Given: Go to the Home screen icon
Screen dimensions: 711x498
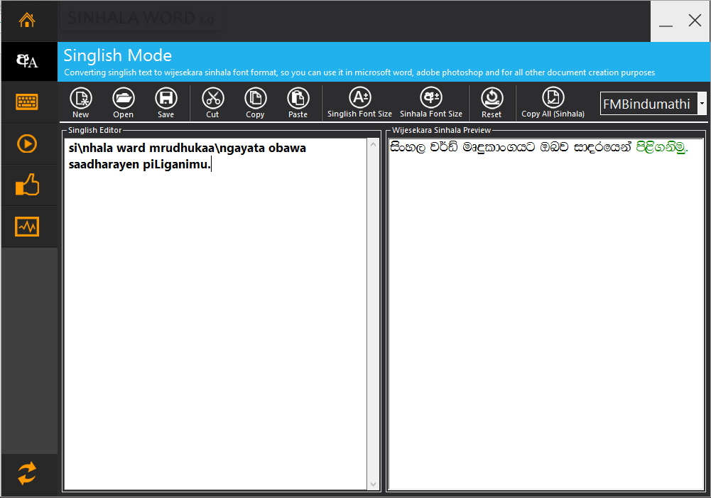Looking at the screenshot, I should (x=27, y=21).
